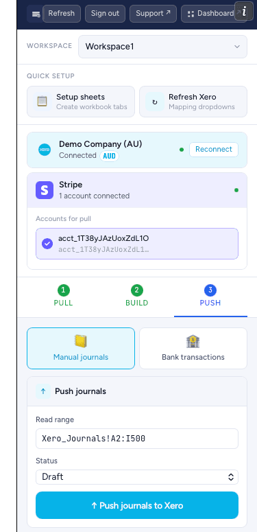
Task: Open the Workspace1 dropdown
Action: pos(162,47)
